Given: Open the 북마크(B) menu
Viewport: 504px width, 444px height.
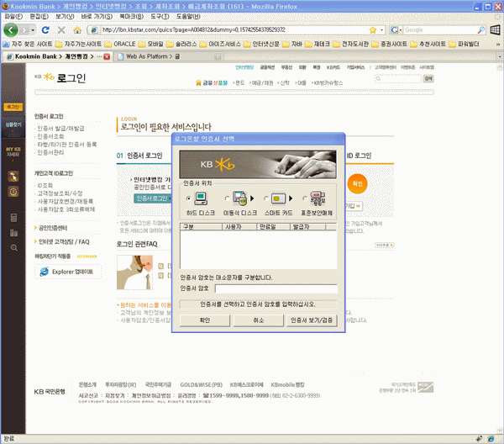Looking at the screenshot, I should pyautogui.click(x=132, y=17).
